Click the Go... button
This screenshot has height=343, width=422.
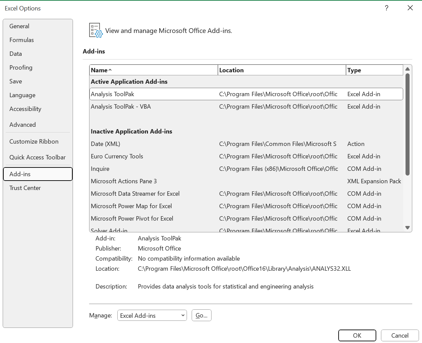[x=201, y=315]
